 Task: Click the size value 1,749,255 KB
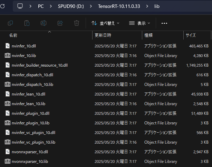click(x=197, y=65)
